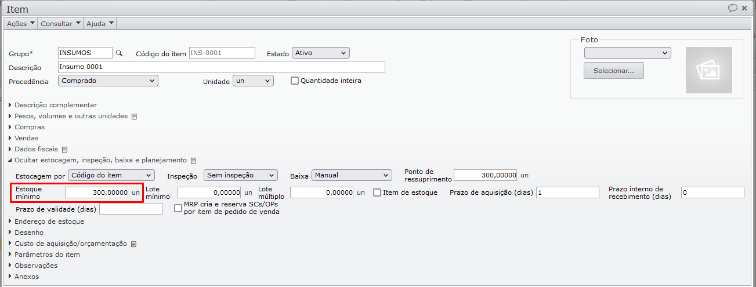Open the comment bubble icon in title bar

(733, 8)
